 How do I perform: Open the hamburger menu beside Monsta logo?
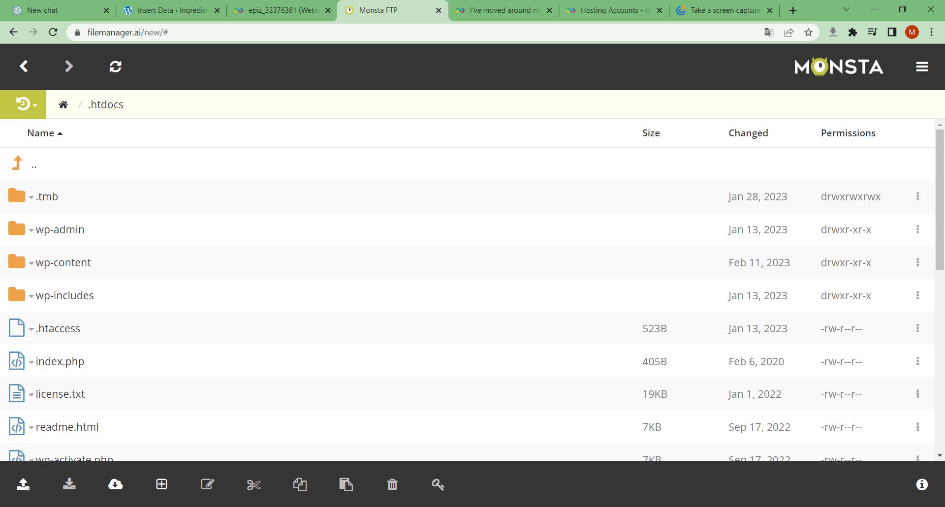[x=922, y=67]
